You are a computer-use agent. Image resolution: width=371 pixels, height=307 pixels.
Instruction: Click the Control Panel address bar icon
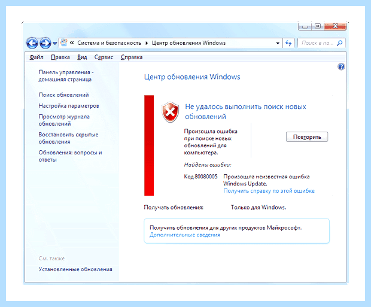tap(63, 43)
